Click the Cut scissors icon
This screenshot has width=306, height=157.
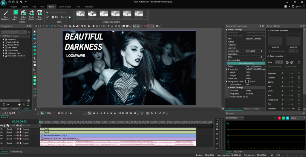(36, 26)
